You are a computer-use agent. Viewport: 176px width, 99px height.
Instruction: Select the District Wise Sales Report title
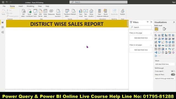(67, 24)
